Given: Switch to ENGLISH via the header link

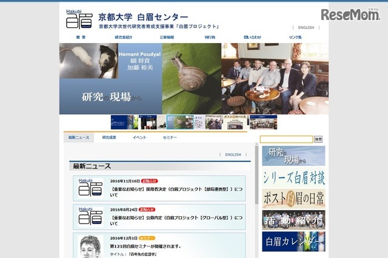Looking at the screenshot, I should (x=306, y=27).
